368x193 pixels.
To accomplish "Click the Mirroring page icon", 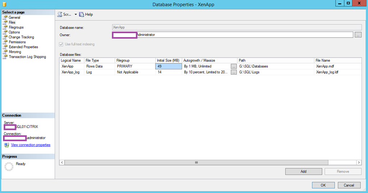I will (x=5, y=52).
